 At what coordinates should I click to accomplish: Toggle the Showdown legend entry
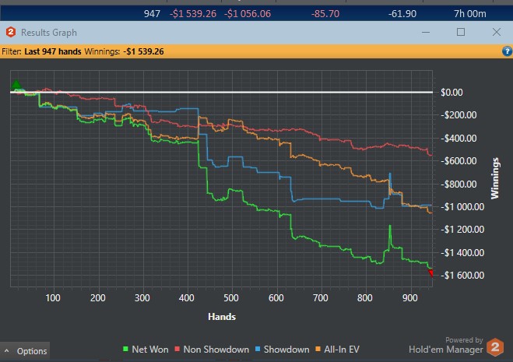click(x=283, y=350)
